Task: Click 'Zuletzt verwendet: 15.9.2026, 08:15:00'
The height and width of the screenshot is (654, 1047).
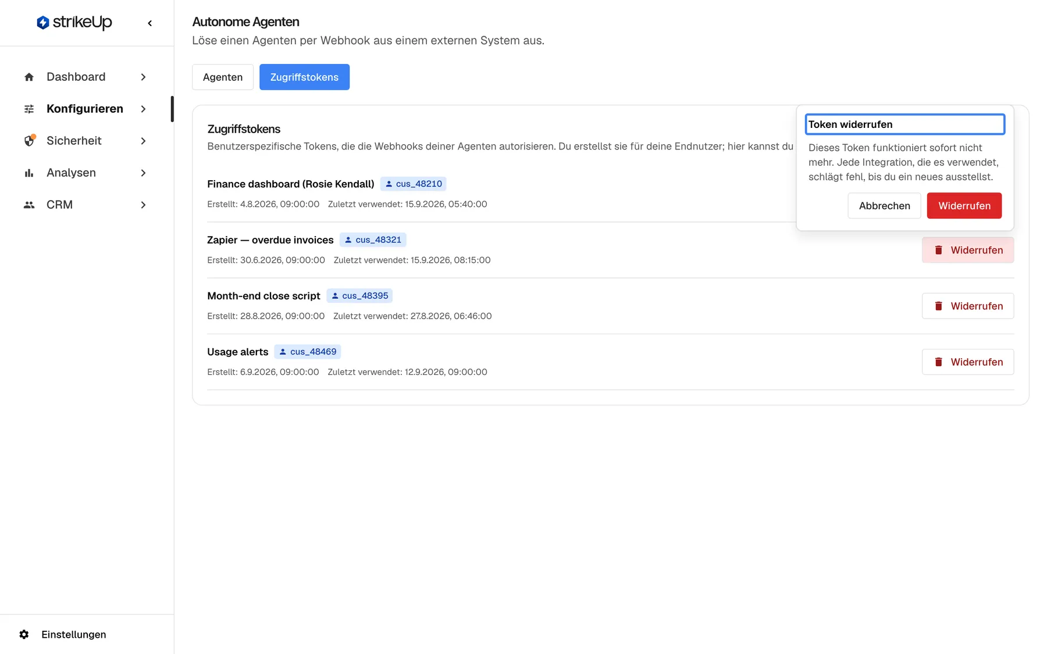Action: click(x=412, y=260)
